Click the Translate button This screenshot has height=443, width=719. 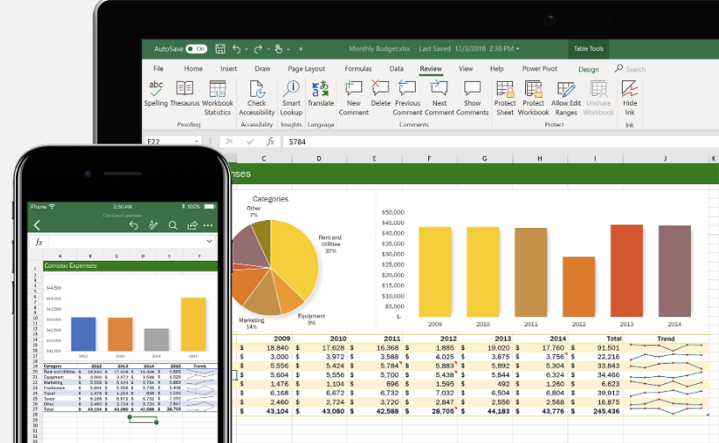321,94
